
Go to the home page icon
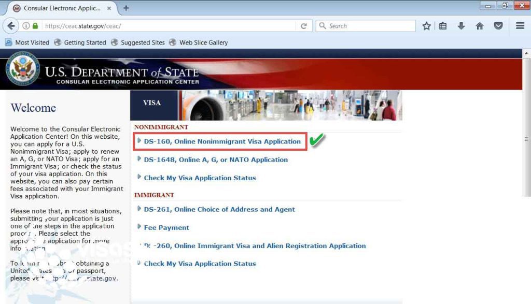click(480, 26)
